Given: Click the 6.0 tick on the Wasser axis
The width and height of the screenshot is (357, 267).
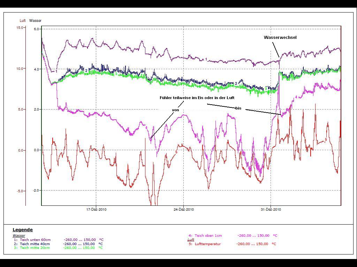Looking at the screenshot, I should pos(36,29).
